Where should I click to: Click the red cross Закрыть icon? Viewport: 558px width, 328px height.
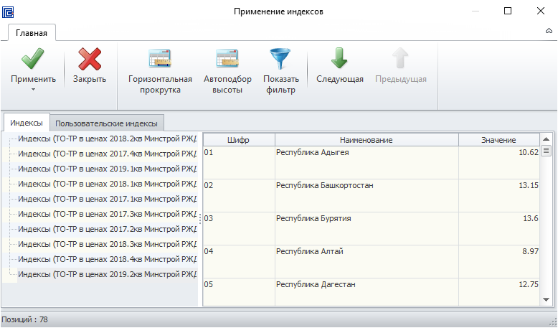pyautogui.click(x=90, y=59)
